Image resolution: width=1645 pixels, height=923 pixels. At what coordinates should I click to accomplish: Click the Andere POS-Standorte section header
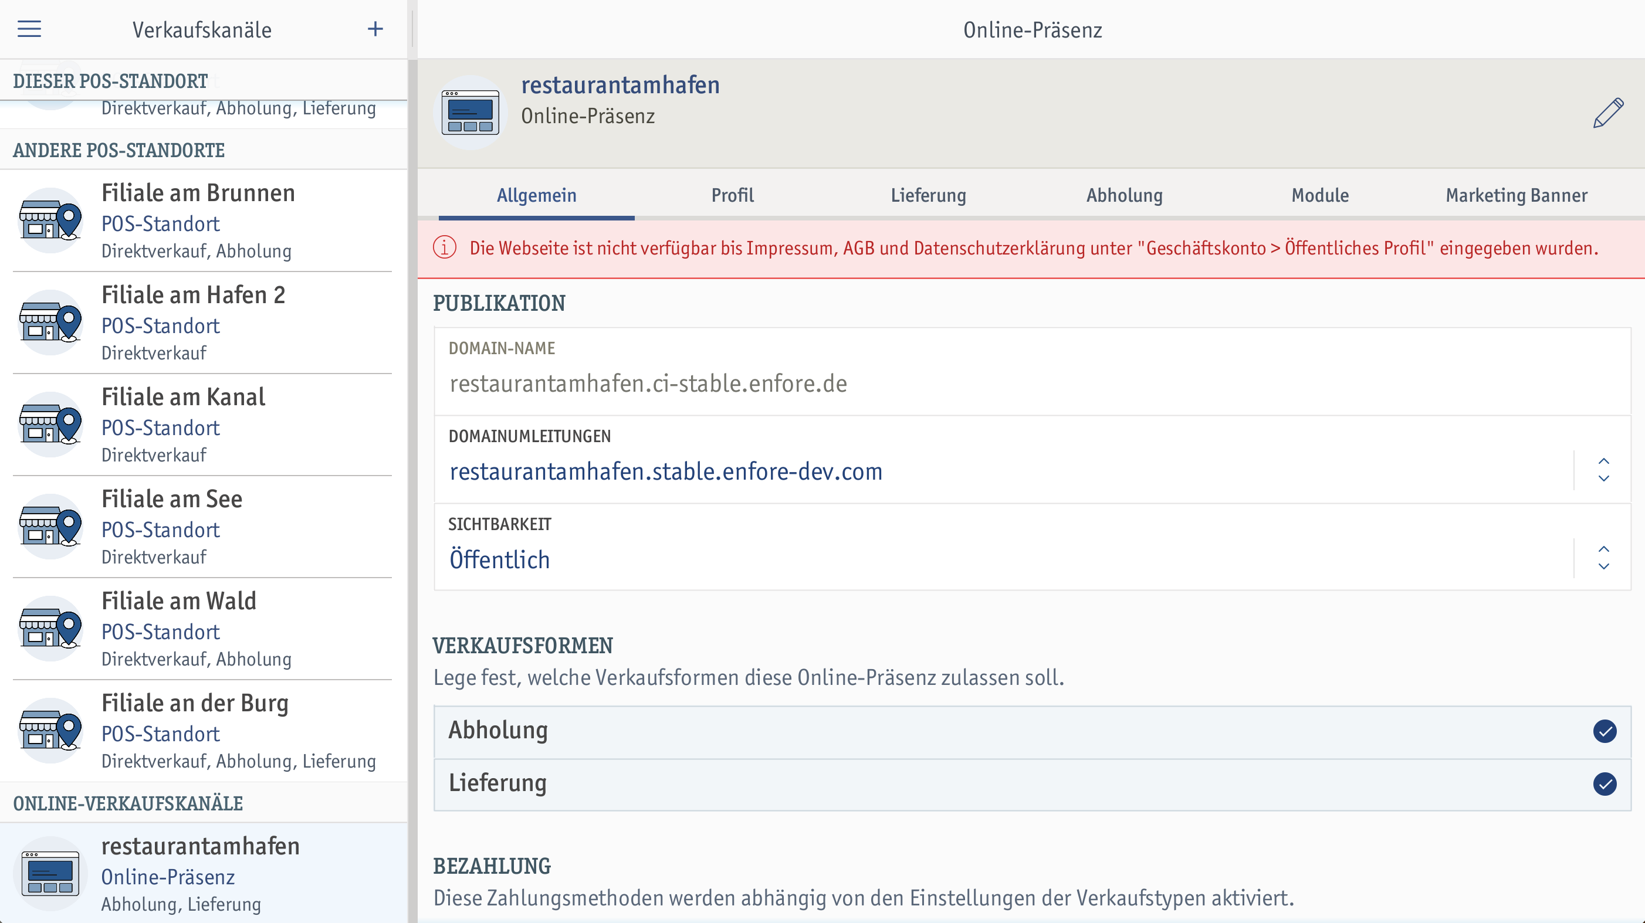119,150
